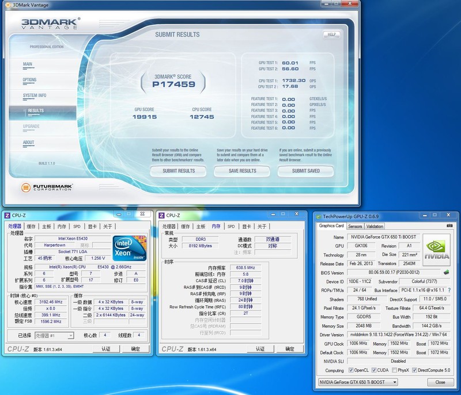
Task: Click the NVIDIA logo in GPU-Z
Action: tap(437, 250)
